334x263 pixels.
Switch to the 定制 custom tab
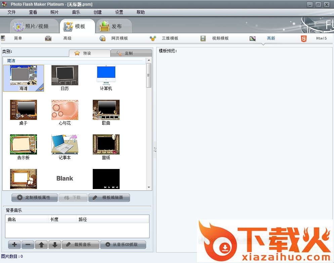131,53
